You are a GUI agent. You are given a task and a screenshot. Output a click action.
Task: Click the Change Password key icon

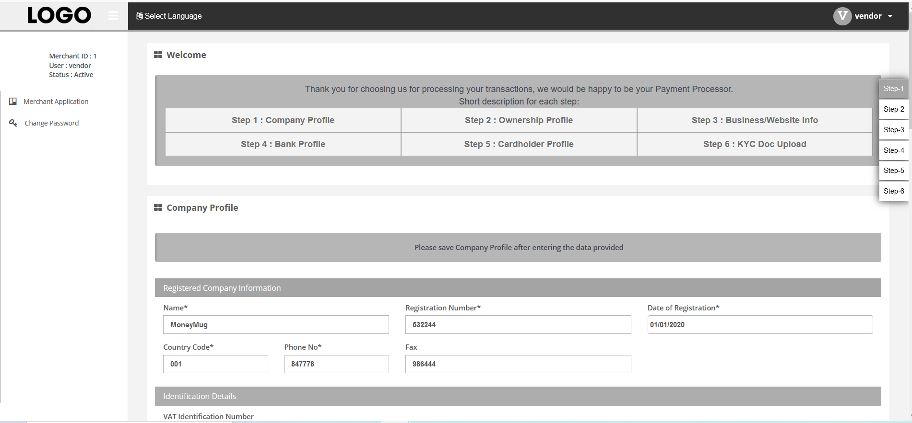click(x=13, y=123)
